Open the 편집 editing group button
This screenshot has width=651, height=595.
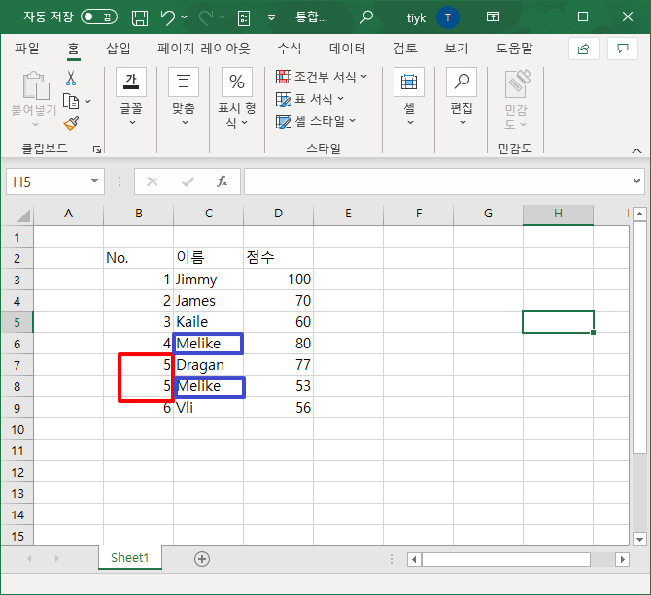tap(462, 97)
